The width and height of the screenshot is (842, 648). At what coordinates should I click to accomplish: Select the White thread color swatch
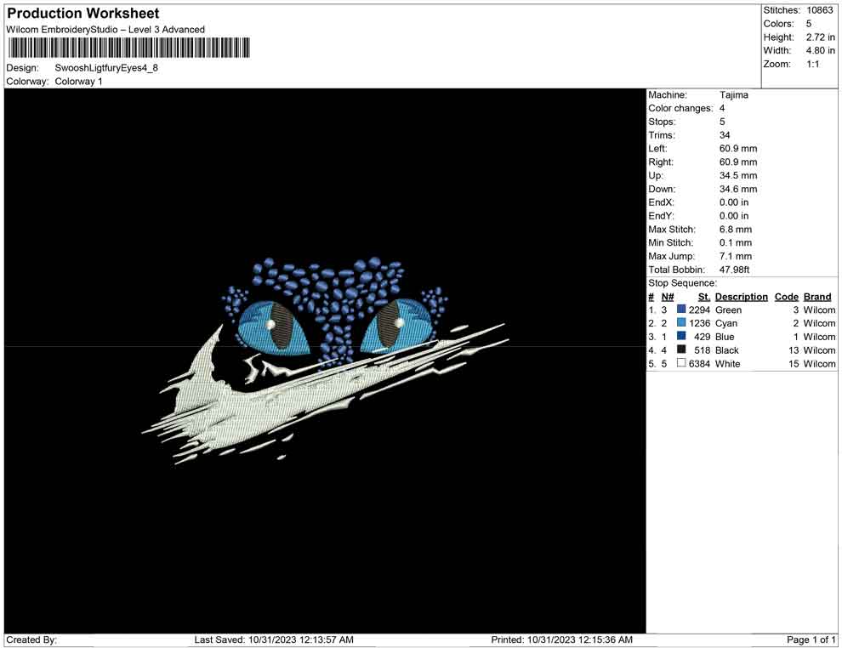(x=681, y=364)
